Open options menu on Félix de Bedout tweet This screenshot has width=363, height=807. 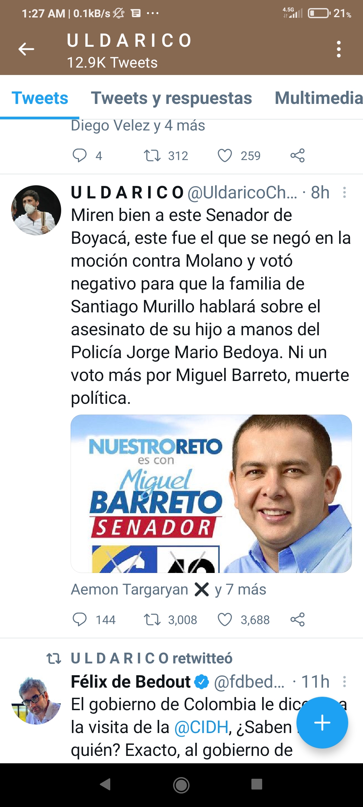[x=345, y=682]
